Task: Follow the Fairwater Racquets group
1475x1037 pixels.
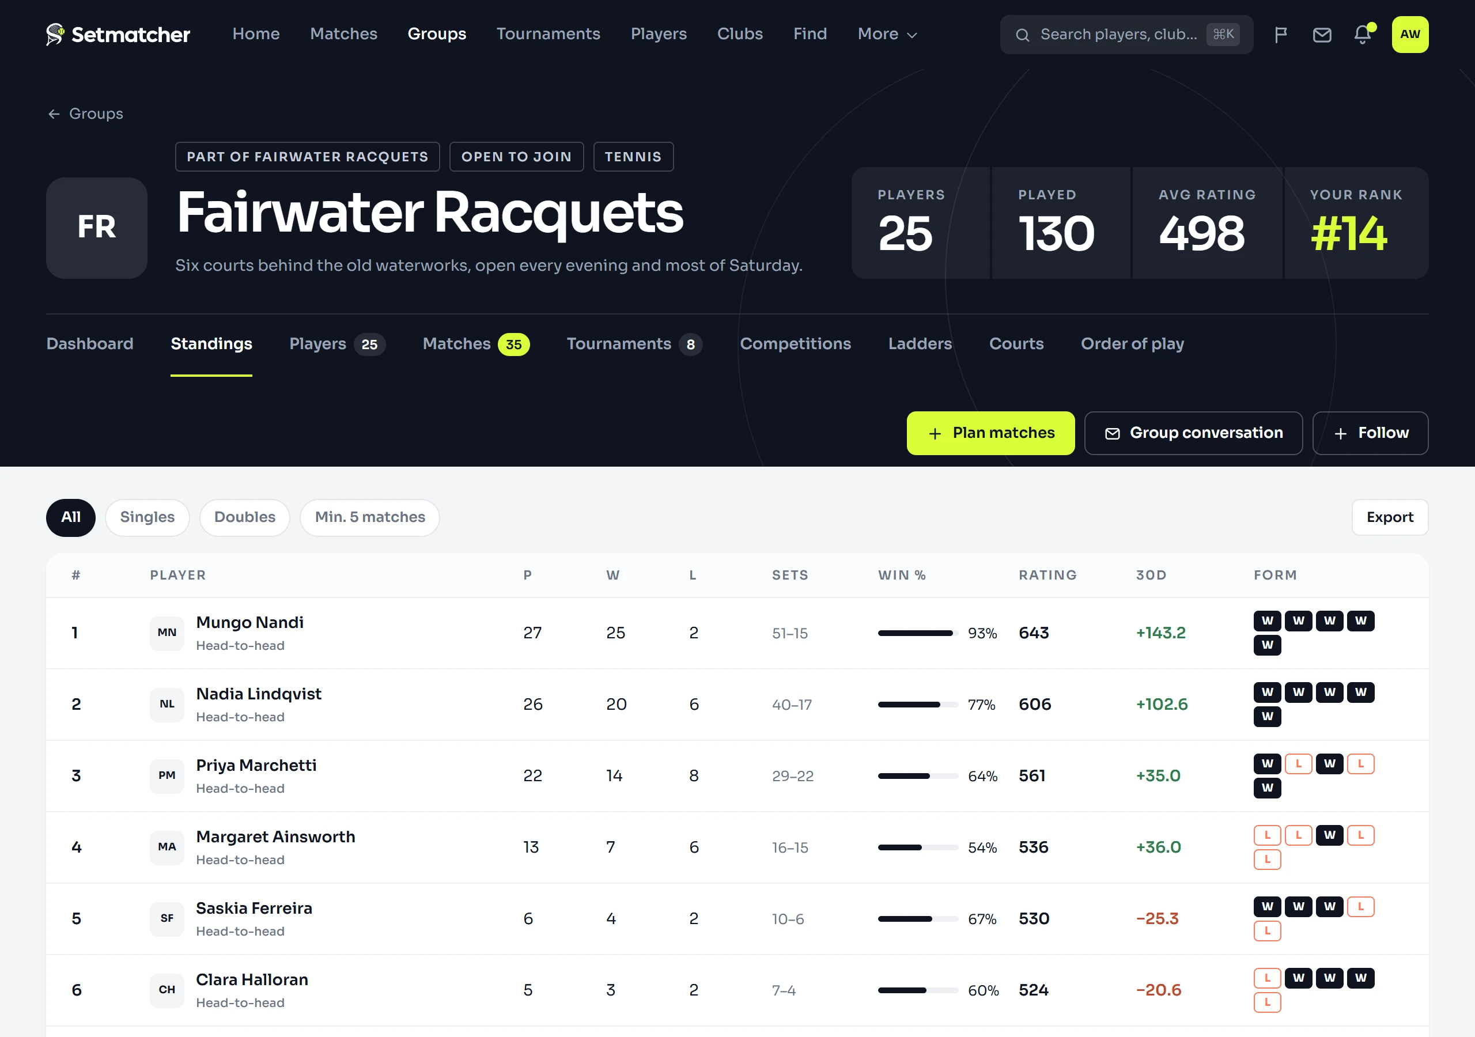Action: tap(1370, 433)
